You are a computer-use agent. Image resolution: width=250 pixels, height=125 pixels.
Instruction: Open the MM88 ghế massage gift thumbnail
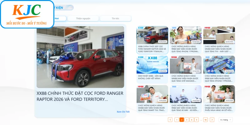point(186,65)
